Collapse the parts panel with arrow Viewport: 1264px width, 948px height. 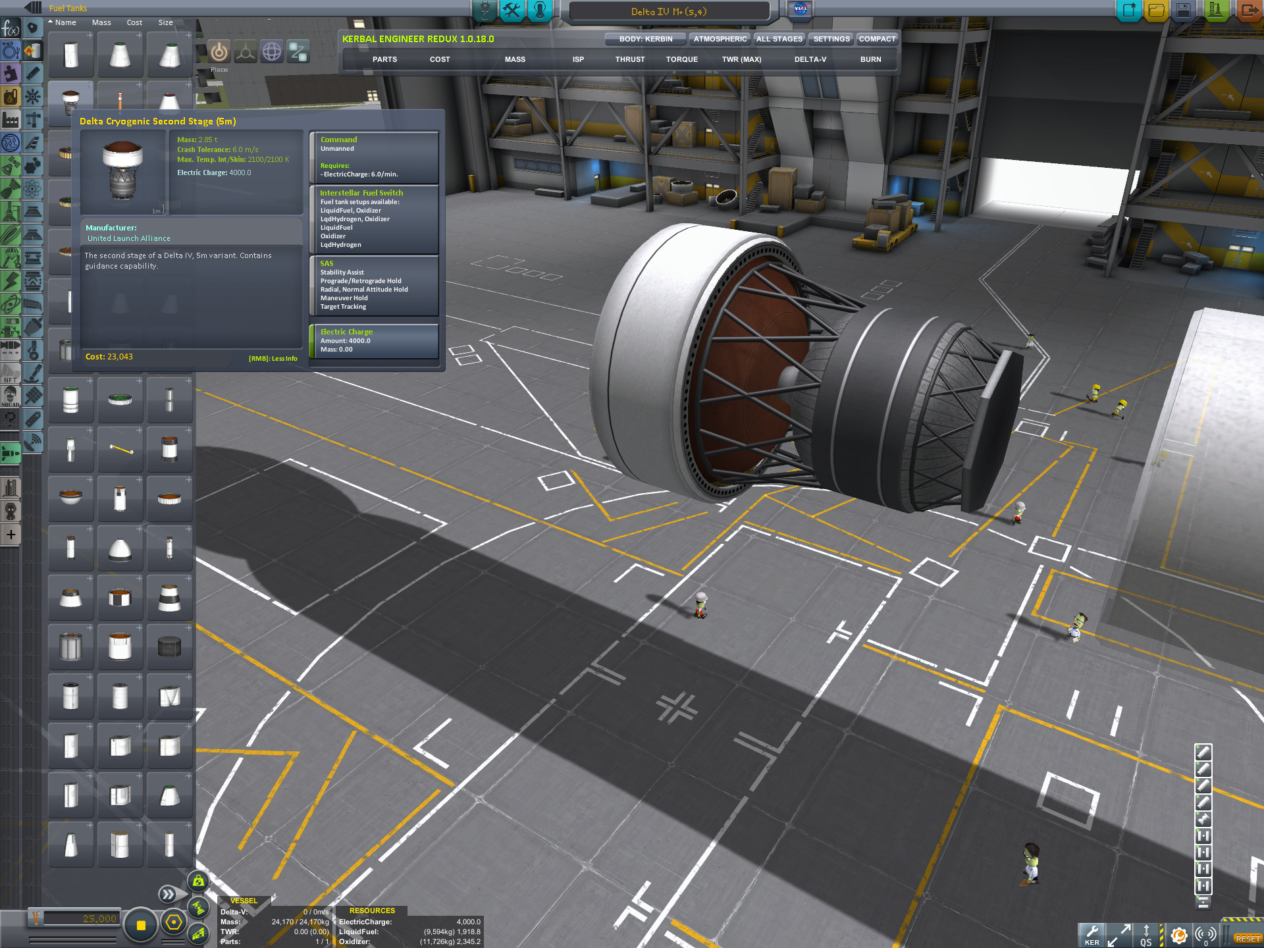pos(32,7)
